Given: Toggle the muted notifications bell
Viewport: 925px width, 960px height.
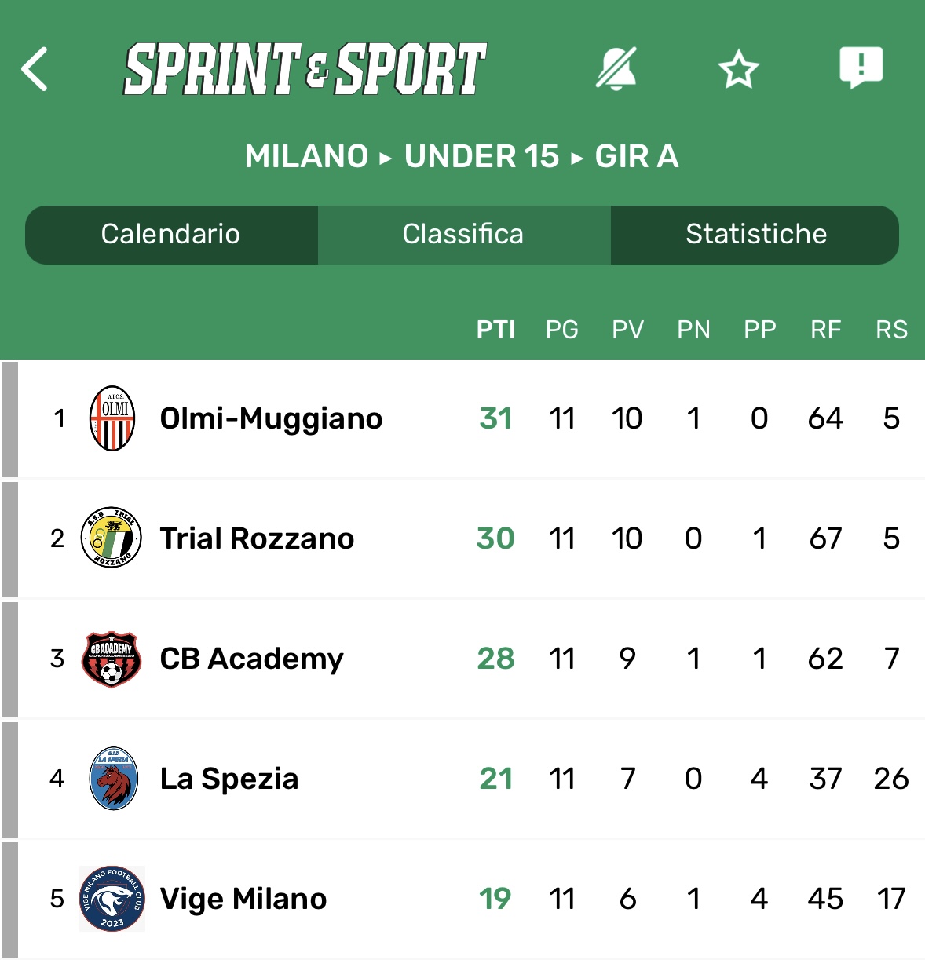Looking at the screenshot, I should click(616, 68).
